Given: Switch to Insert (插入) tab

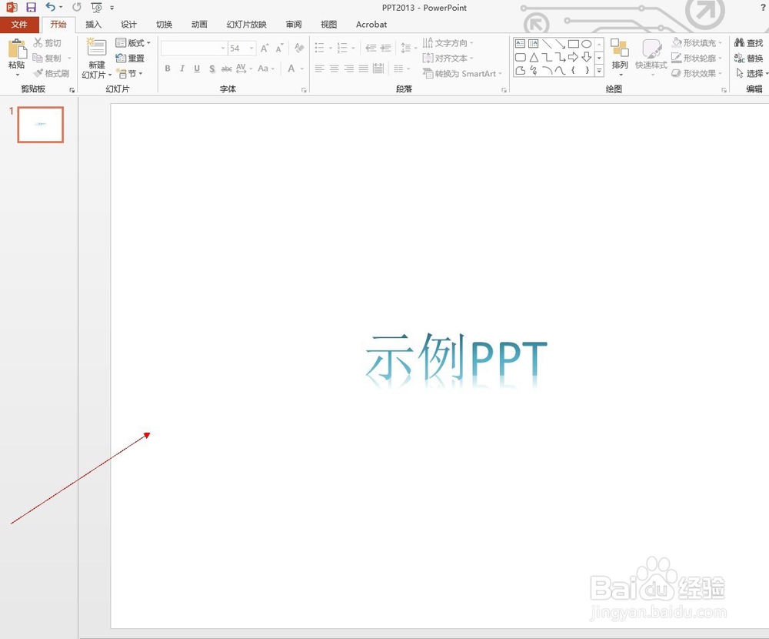Looking at the screenshot, I should [x=93, y=25].
